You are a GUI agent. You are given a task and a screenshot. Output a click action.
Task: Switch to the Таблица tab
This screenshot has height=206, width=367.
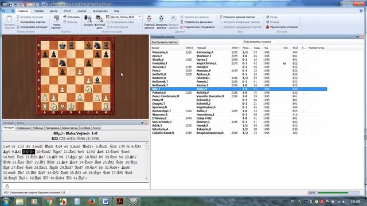point(38,128)
